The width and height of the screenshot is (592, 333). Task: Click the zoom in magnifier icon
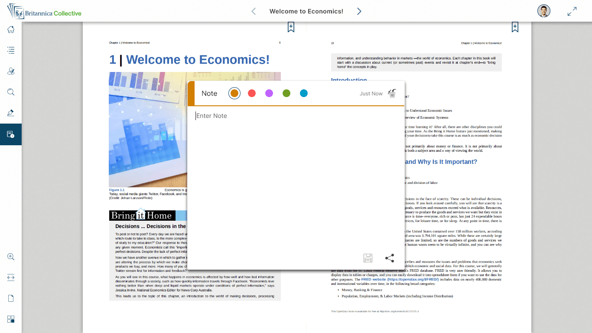(x=11, y=257)
